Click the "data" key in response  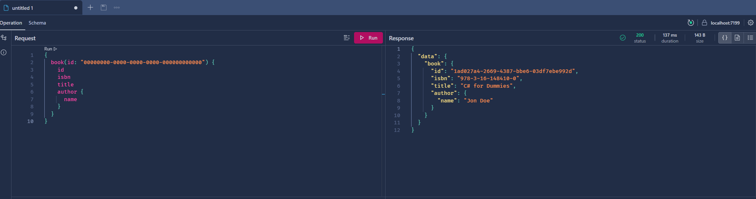click(x=428, y=56)
